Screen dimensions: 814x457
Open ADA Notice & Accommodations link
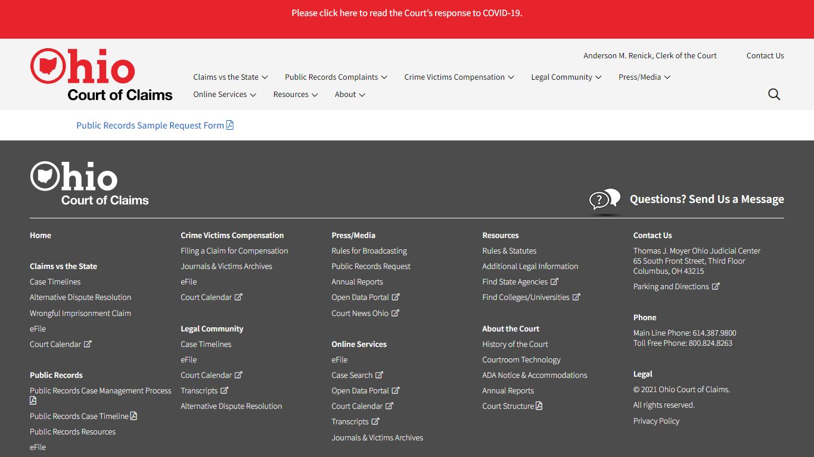[x=535, y=375]
